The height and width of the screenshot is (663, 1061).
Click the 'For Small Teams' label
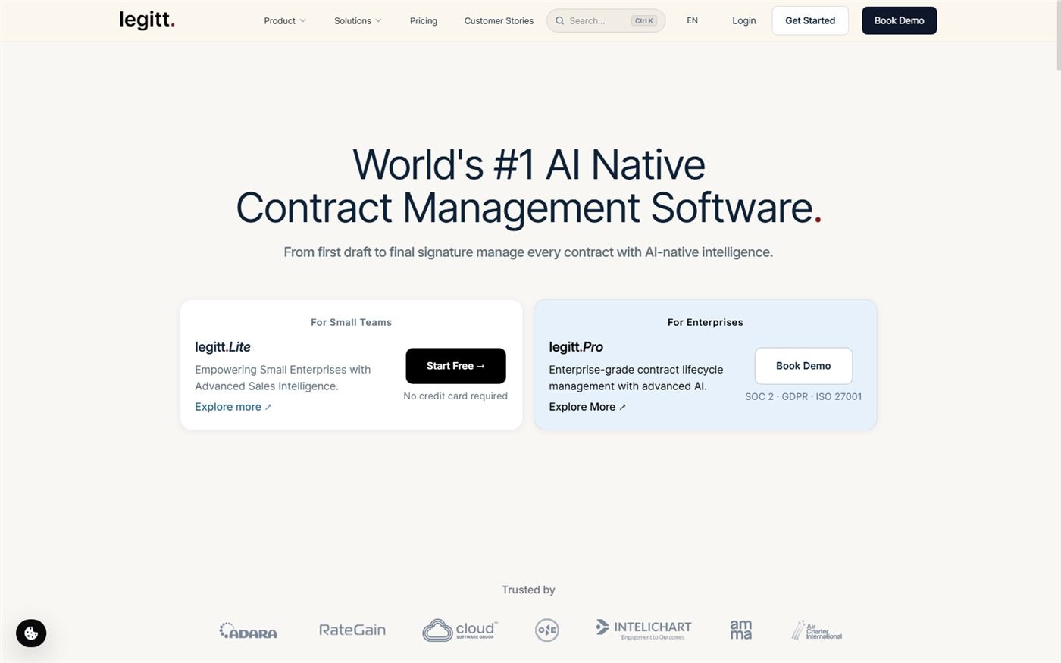click(351, 322)
